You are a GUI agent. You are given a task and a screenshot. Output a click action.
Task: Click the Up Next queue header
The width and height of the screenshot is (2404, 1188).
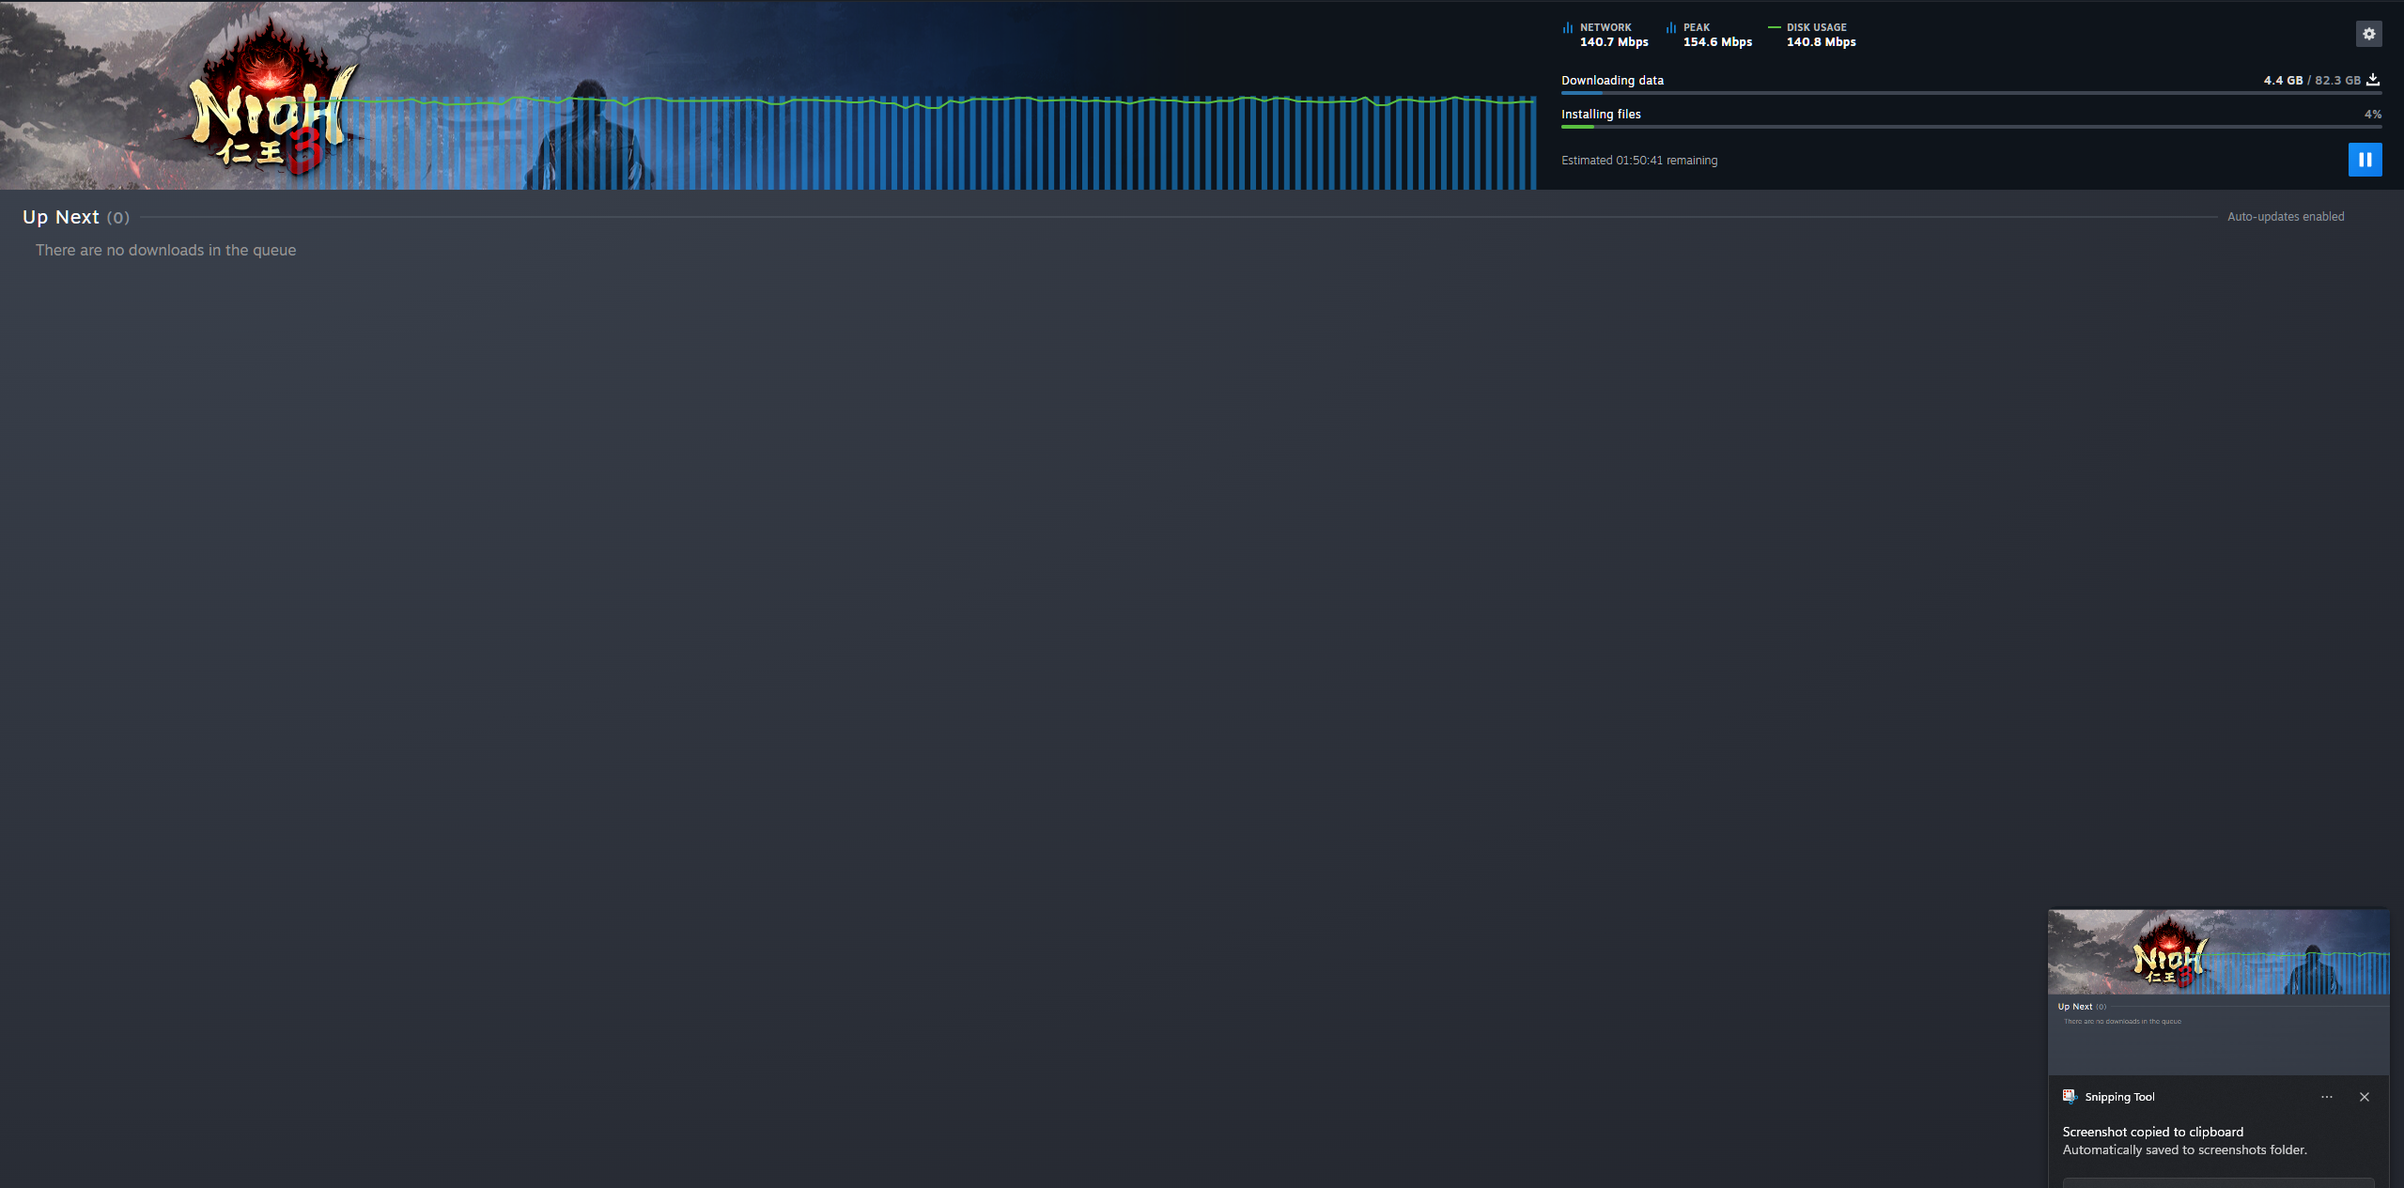point(61,217)
